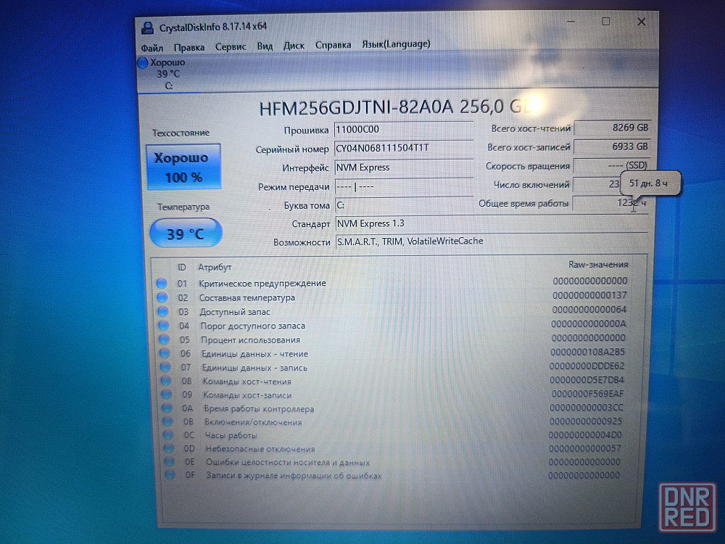Click status icon of Критическое предупреждение row
This screenshot has height=544, width=725.
pyautogui.click(x=162, y=283)
